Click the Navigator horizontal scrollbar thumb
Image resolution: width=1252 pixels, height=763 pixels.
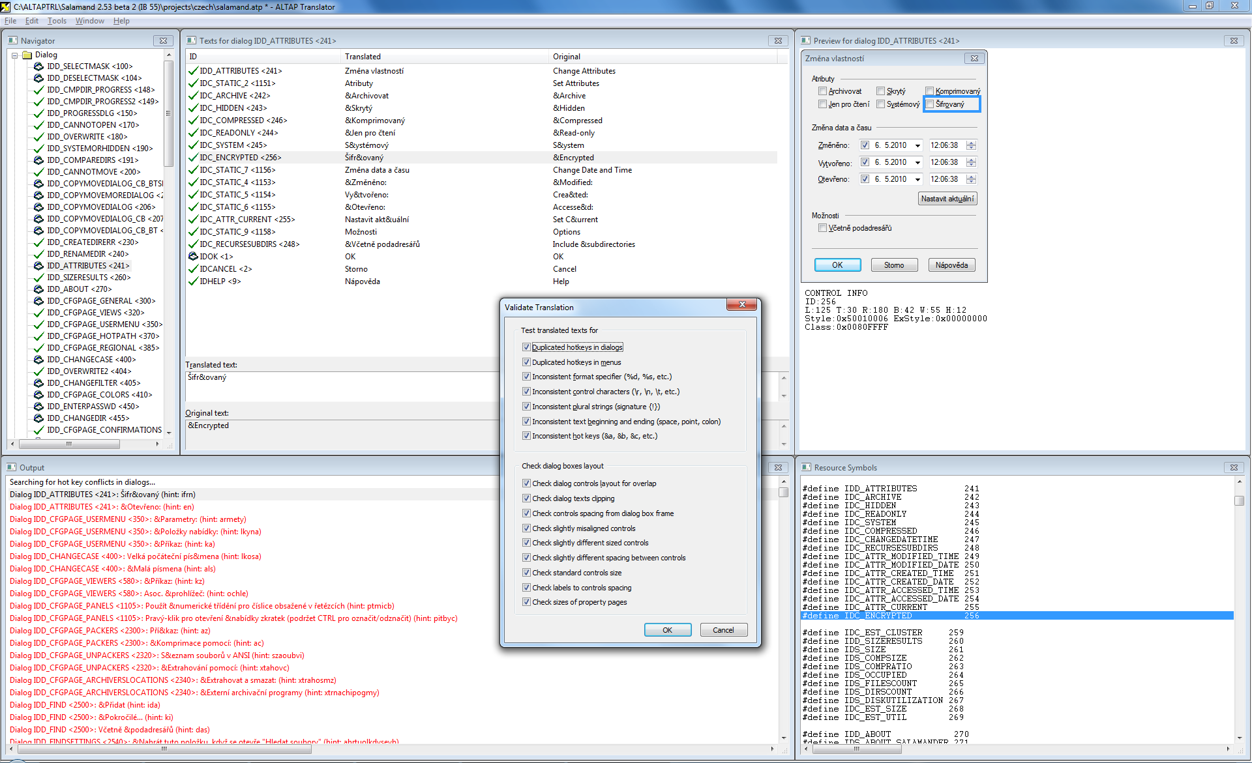click(x=69, y=444)
